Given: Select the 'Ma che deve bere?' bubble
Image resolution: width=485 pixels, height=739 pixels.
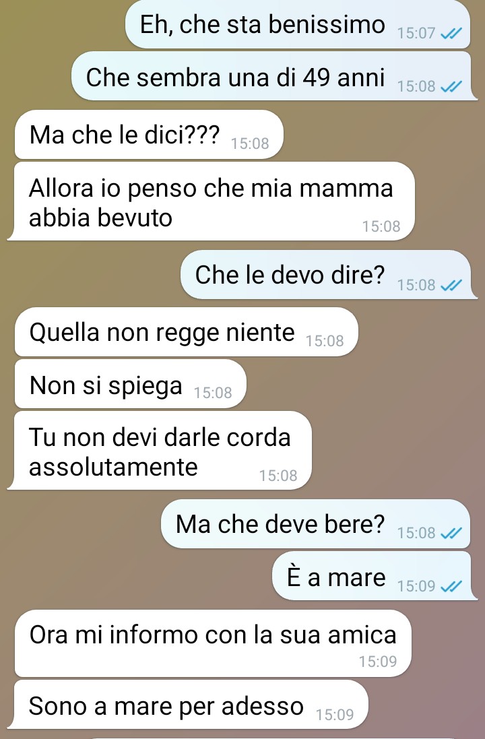Looking at the screenshot, I should click(317, 523).
